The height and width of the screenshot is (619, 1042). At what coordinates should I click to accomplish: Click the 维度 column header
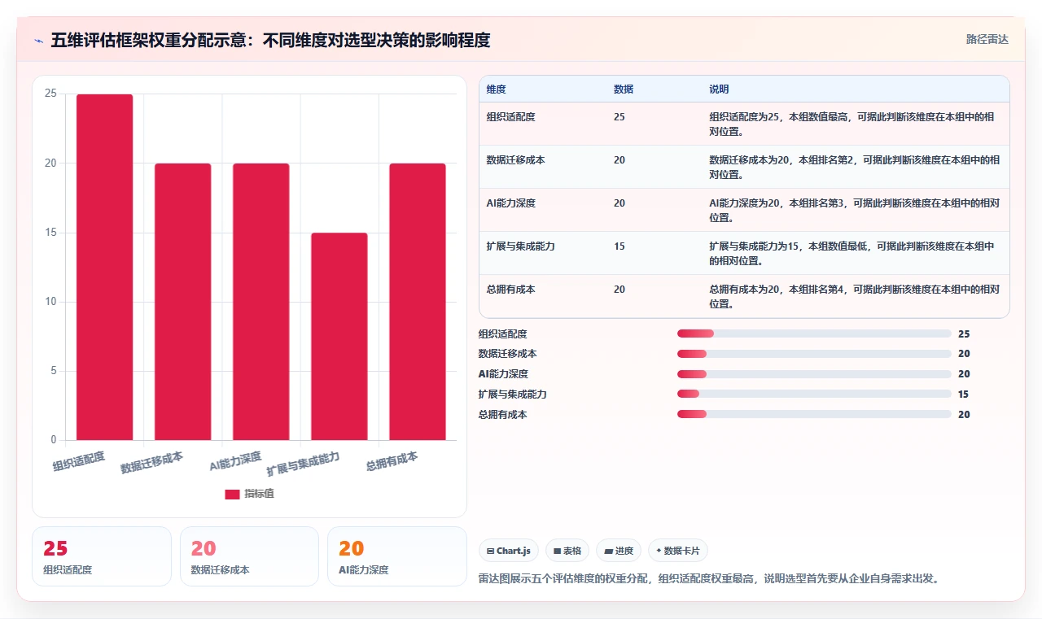pyautogui.click(x=496, y=89)
